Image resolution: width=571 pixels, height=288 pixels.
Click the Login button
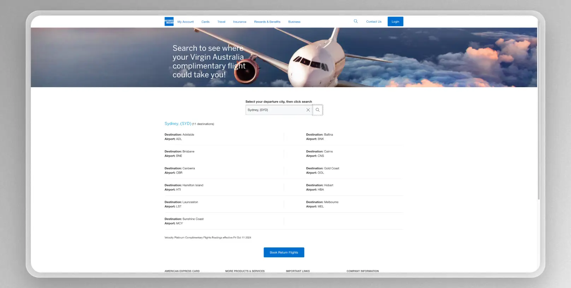pyautogui.click(x=395, y=22)
